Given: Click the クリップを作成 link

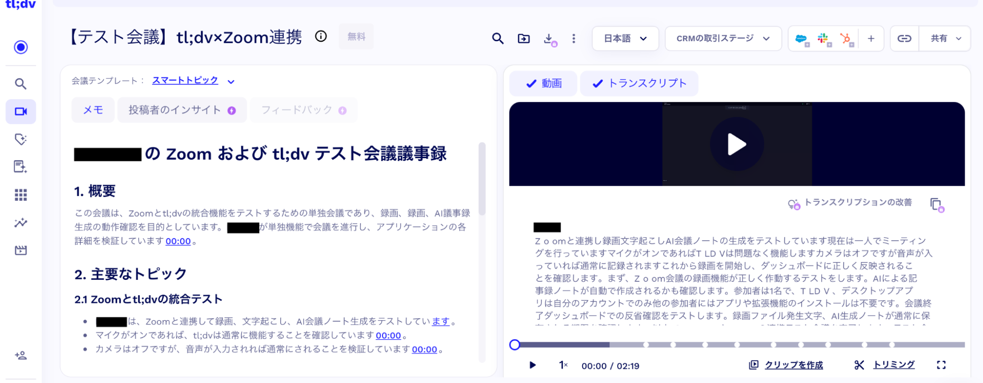Looking at the screenshot, I should click(793, 365).
